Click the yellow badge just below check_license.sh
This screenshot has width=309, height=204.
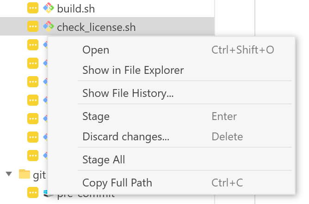33,45
